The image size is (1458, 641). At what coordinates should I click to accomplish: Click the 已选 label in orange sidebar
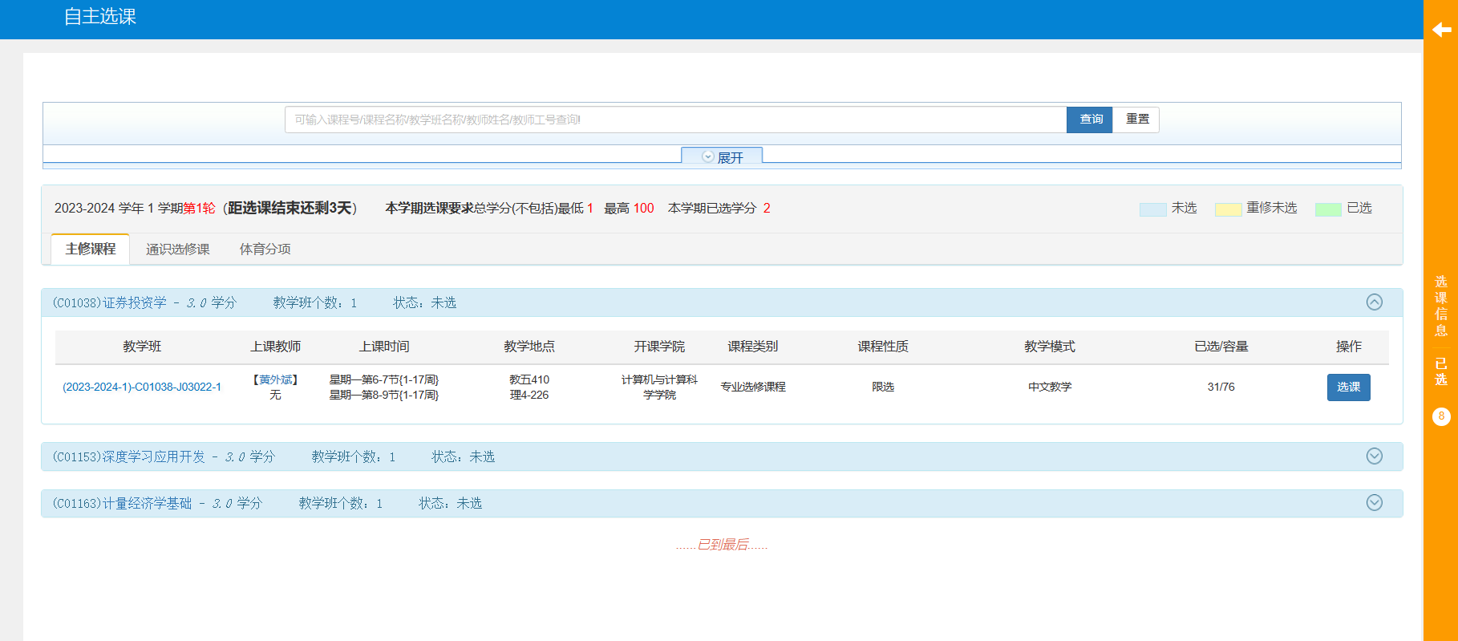tap(1441, 371)
